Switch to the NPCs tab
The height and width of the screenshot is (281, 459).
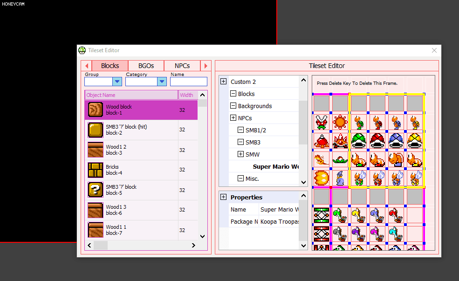182,66
